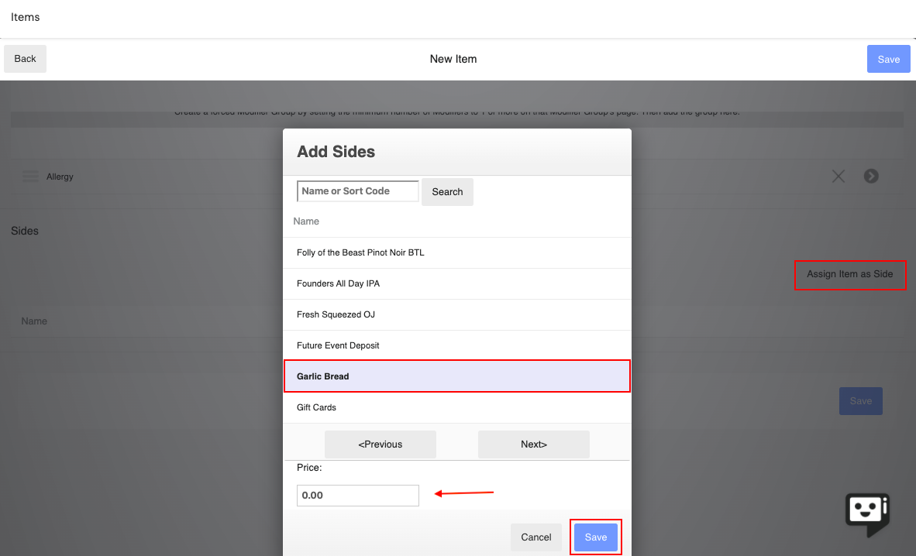Cancel the Add Sides dialog
The image size is (916, 556).
pyautogui.click(x=535, y=537)
